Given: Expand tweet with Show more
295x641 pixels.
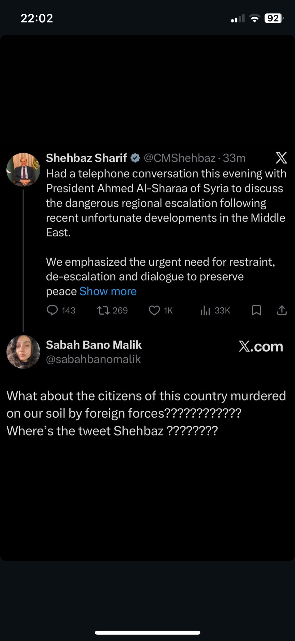Looking at the screenshot, I should click(x=108, y=291).
